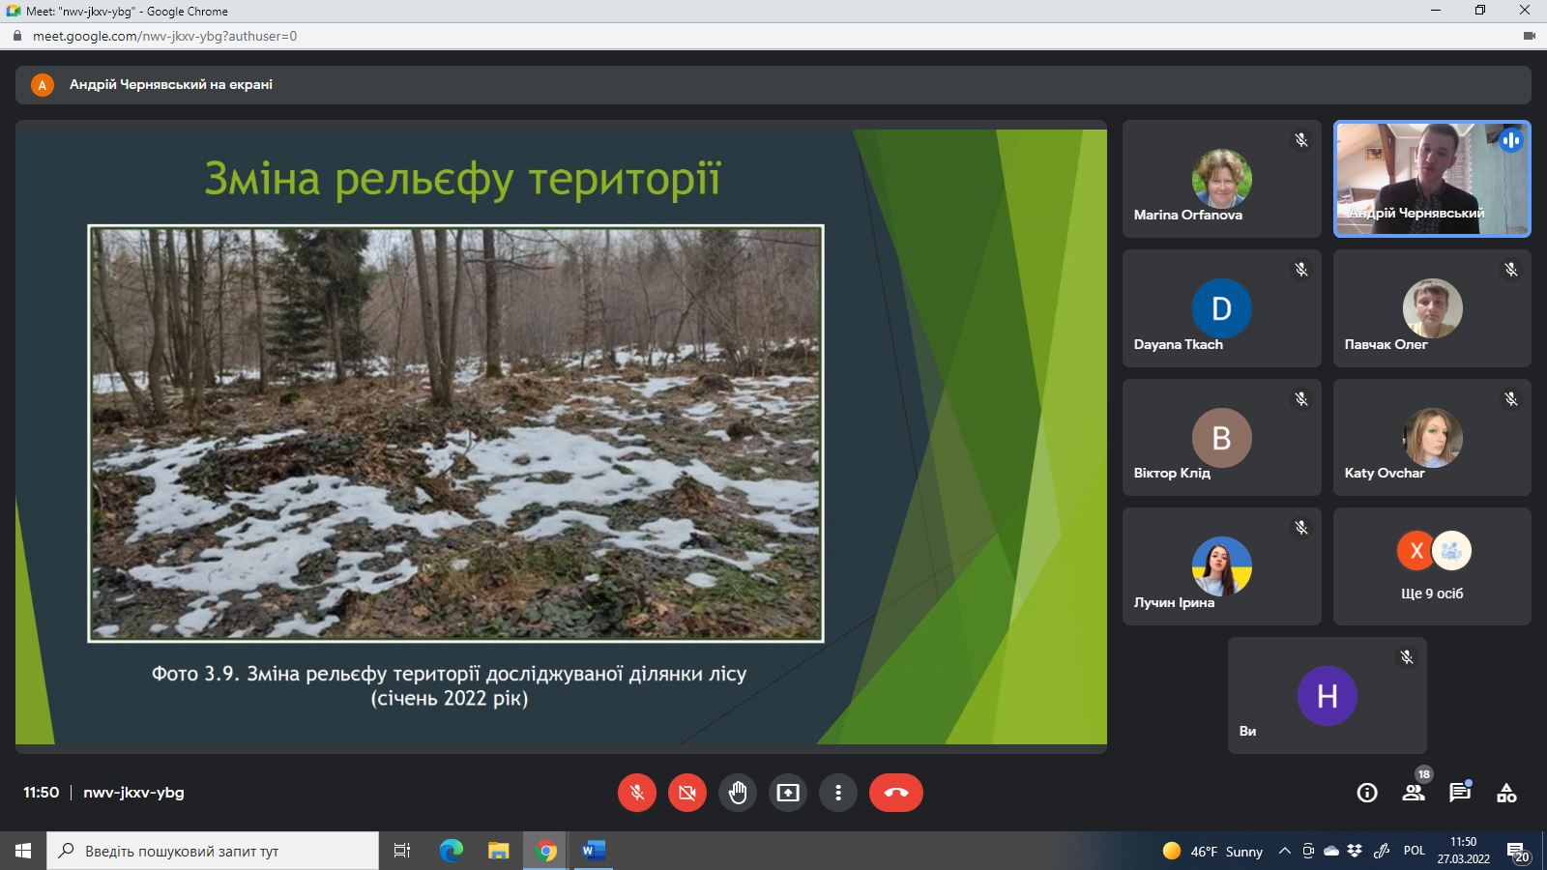Open Microsoft Word from the taskbar

(593, 851)
